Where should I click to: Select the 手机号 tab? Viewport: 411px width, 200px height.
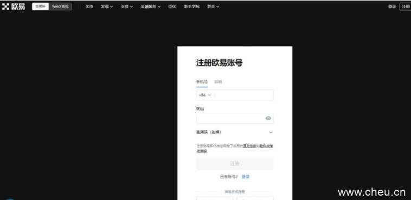coord(202,82)
